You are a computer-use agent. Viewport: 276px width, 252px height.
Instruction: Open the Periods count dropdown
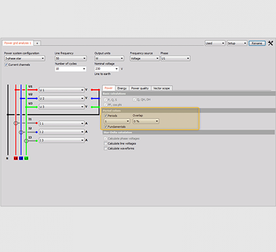click(117, 121)
